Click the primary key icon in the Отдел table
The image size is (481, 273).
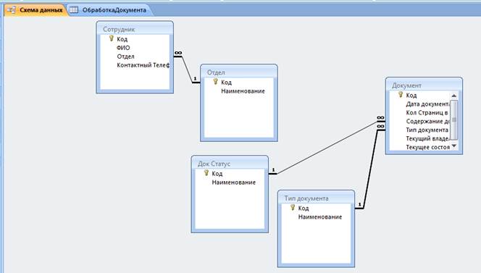point(215,82)
